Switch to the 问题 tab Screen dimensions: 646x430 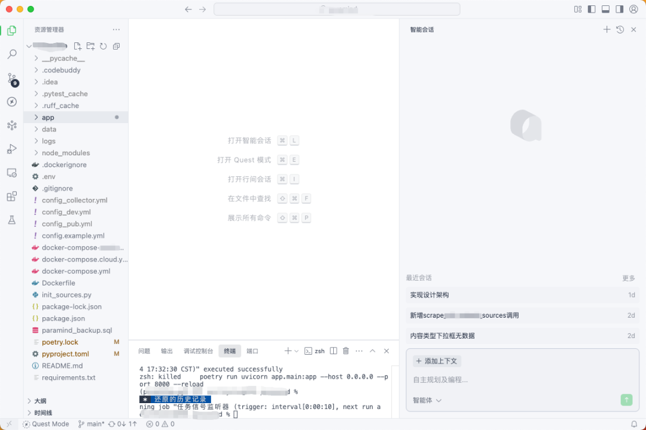(144, 351)
